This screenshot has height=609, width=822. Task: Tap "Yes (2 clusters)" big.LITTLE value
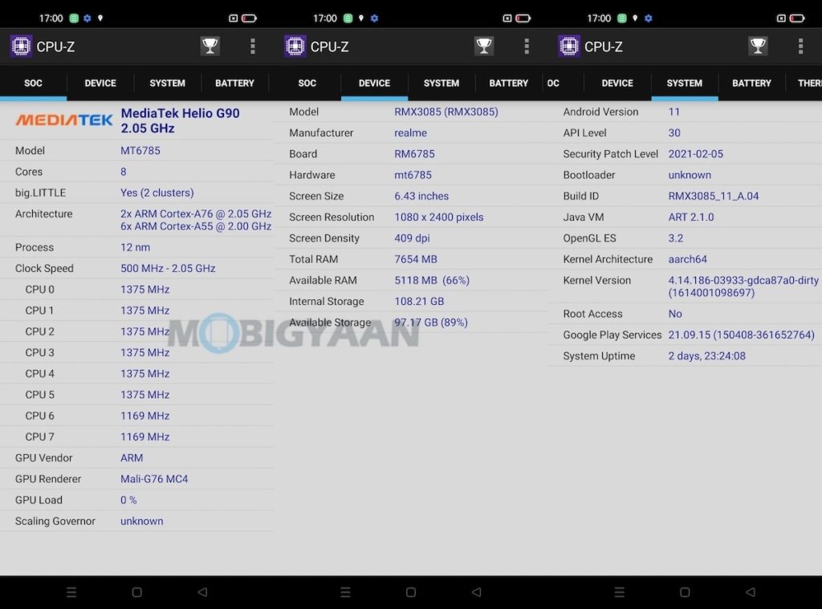coord(157,193)
